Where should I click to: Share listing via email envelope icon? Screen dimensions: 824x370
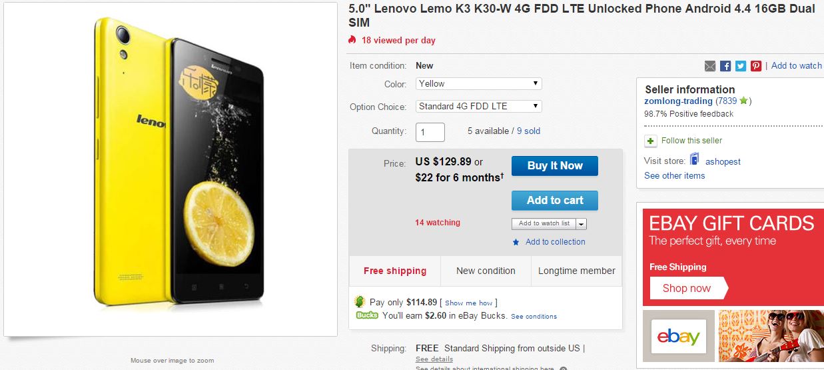click(x=710, y=66)
